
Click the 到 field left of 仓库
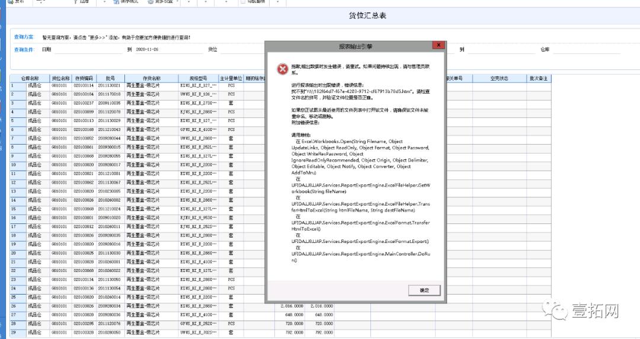[501, 49]
